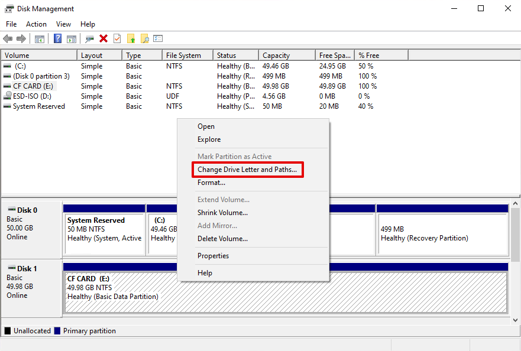This screenshot has height=351, width=521.
Task: Open Help via blue question mark icon
Action: pos(57,38)
